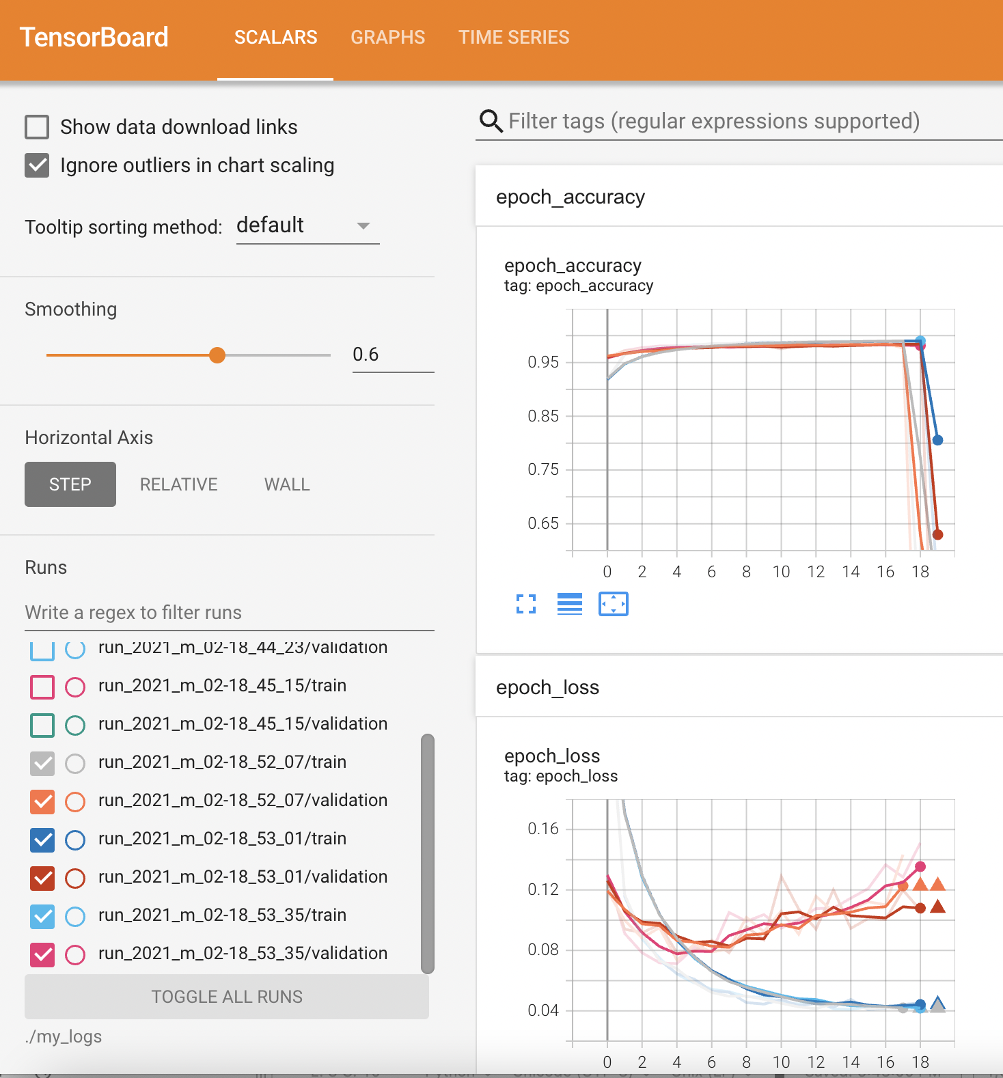Uncheck Ignore outliers in chart scaling
This screenshot has width=1003, height=1078.
[37, 165]
